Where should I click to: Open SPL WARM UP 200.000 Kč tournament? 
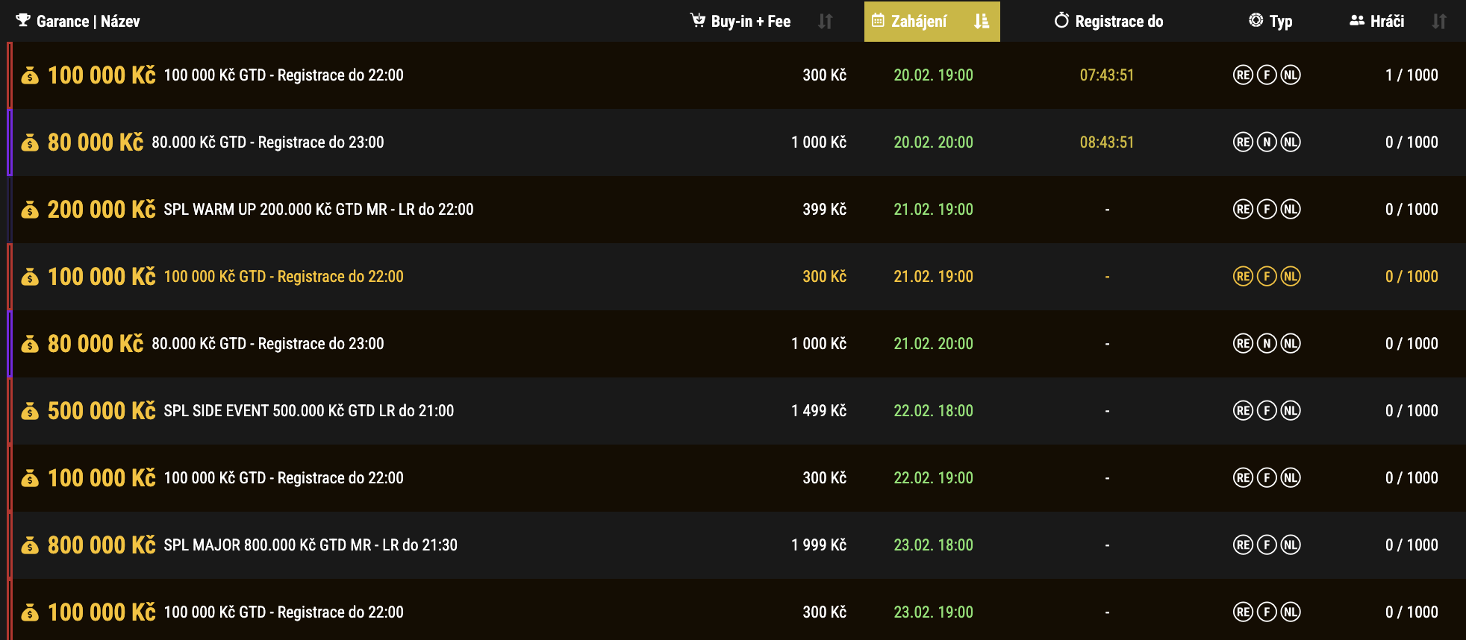(318, 210)
